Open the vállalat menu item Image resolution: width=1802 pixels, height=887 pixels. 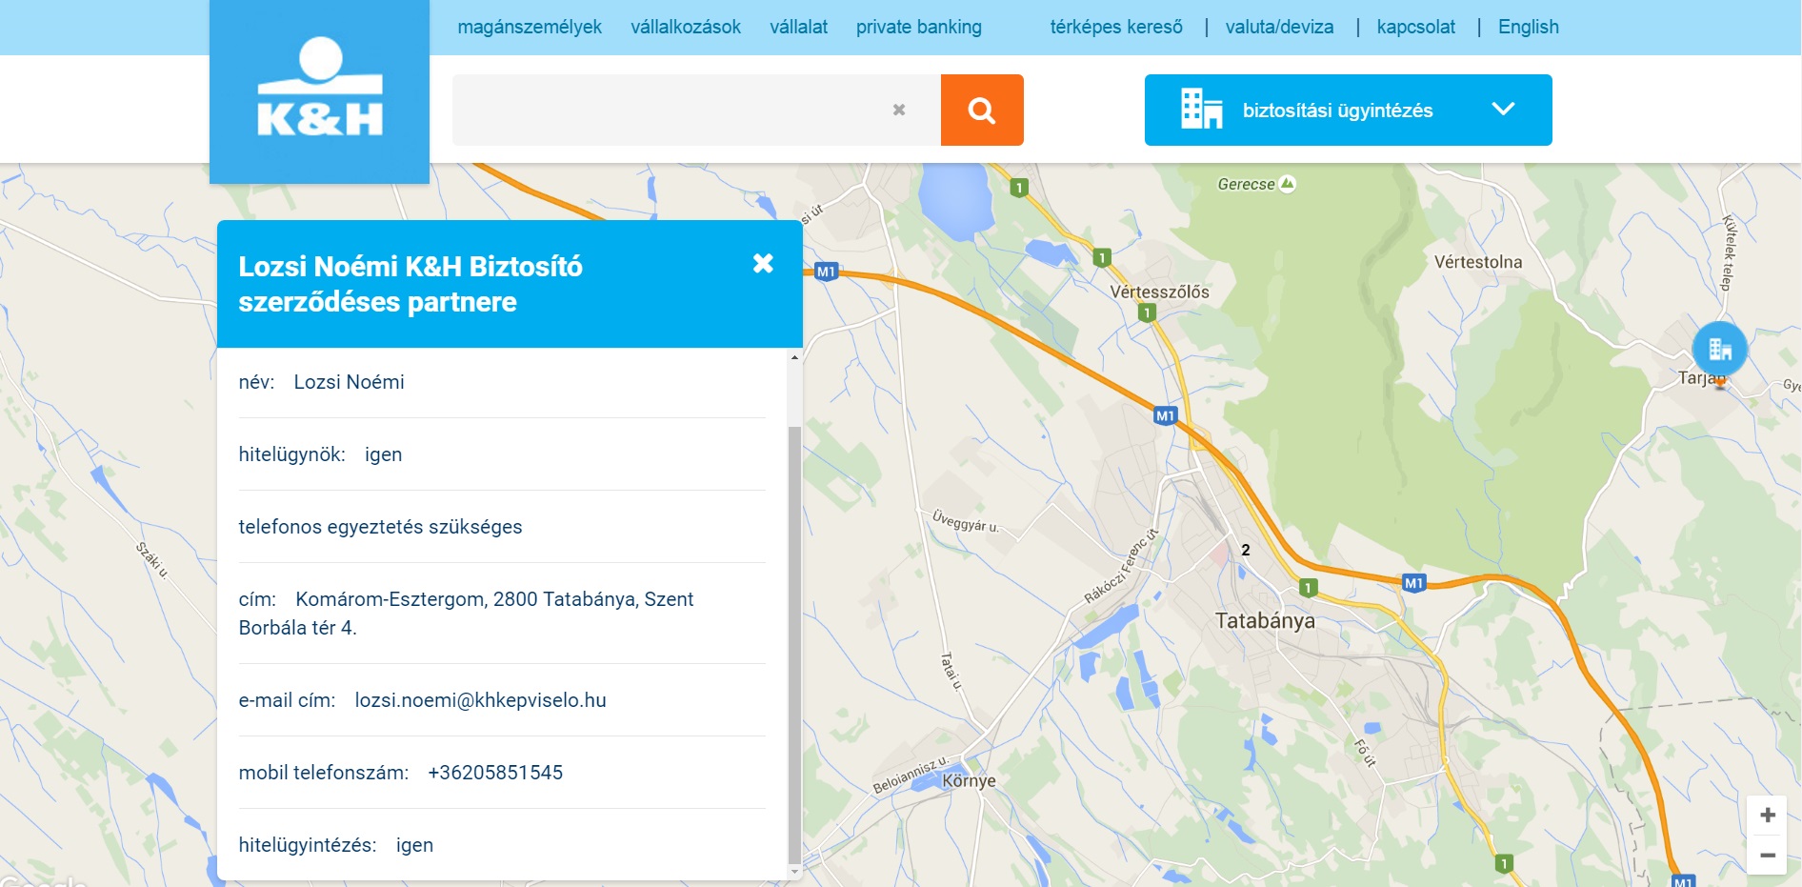(798, 27)
